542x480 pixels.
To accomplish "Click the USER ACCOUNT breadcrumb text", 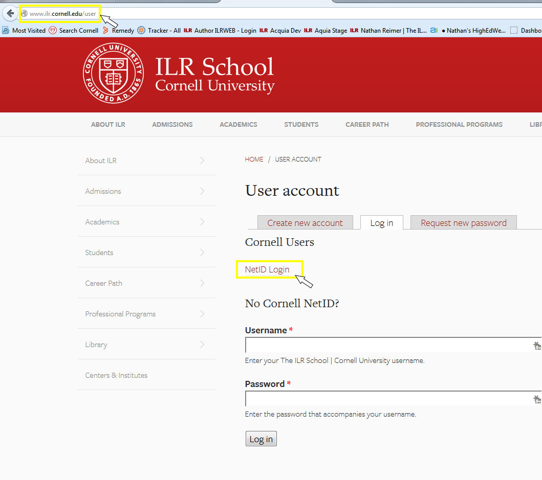I will point(298,159).
